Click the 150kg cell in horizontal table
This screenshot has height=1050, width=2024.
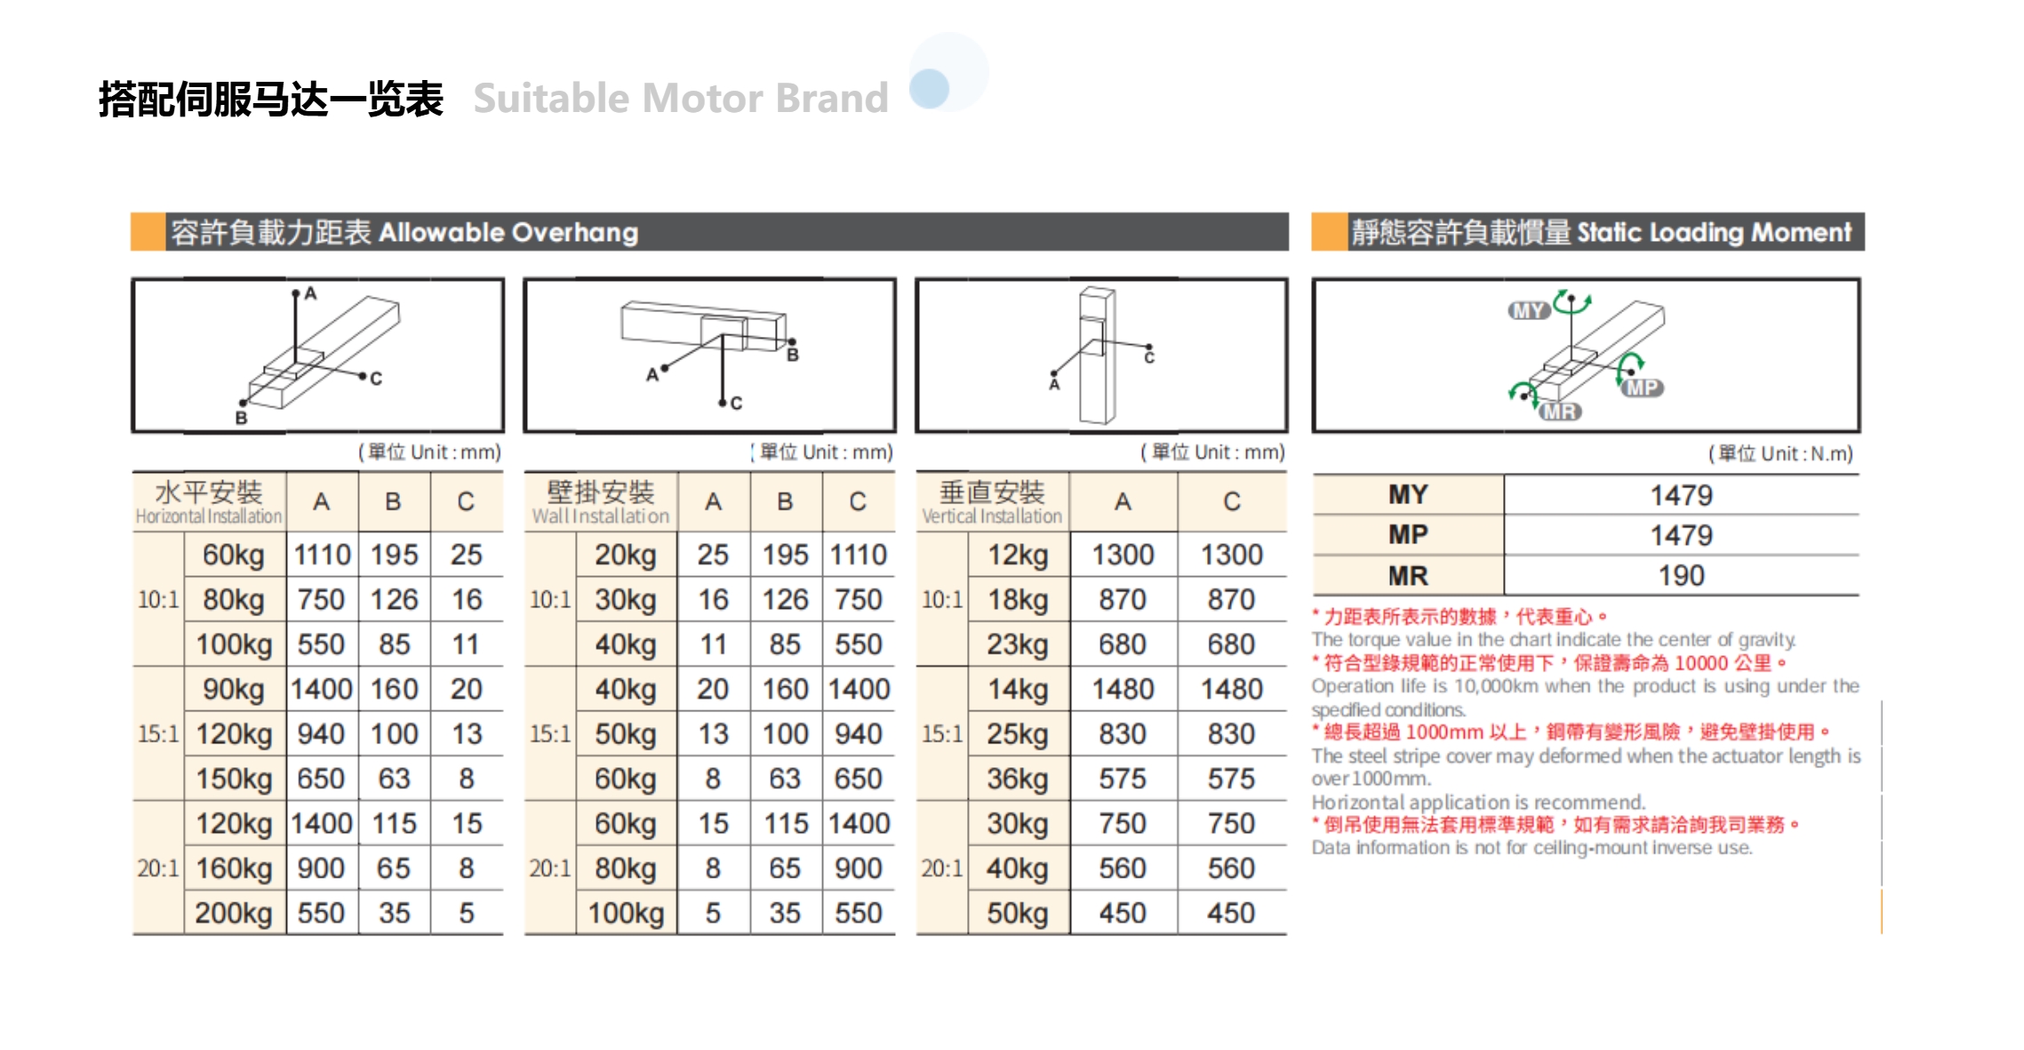[x=234, y=779]
